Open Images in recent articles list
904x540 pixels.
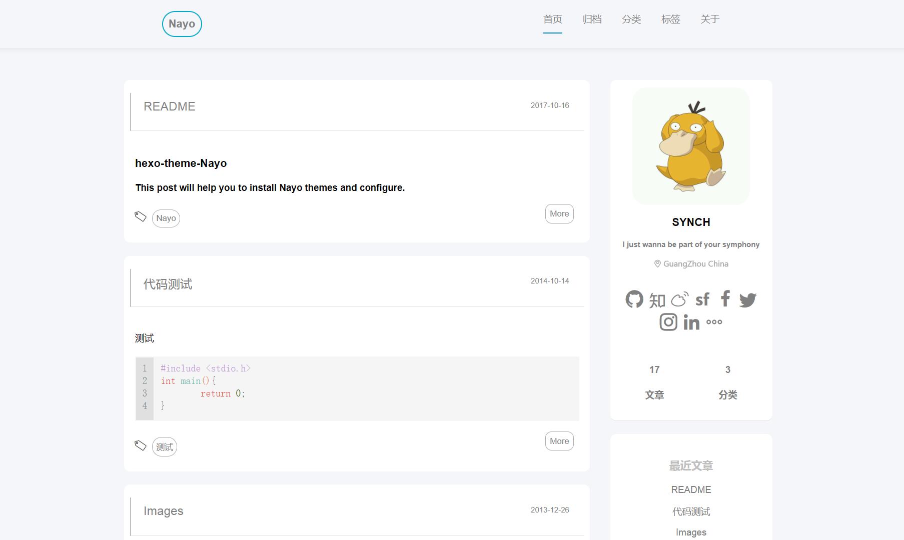[691, 532]
